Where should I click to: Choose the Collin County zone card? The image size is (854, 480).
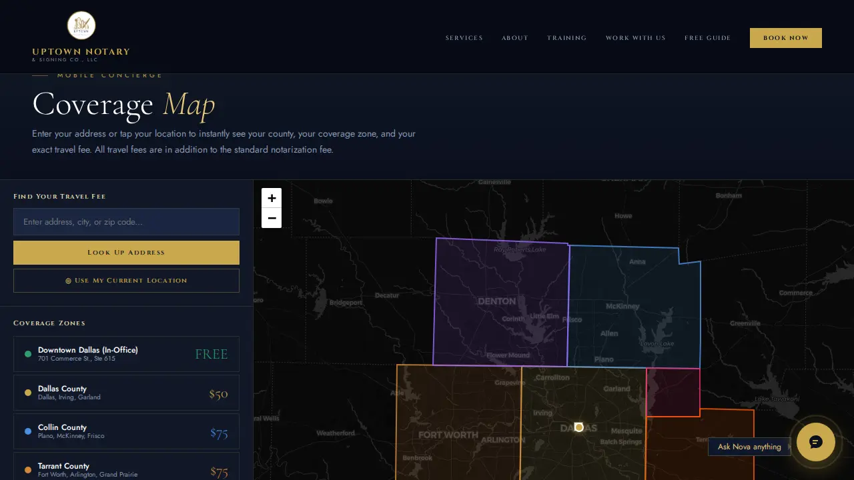pos(126,431)
